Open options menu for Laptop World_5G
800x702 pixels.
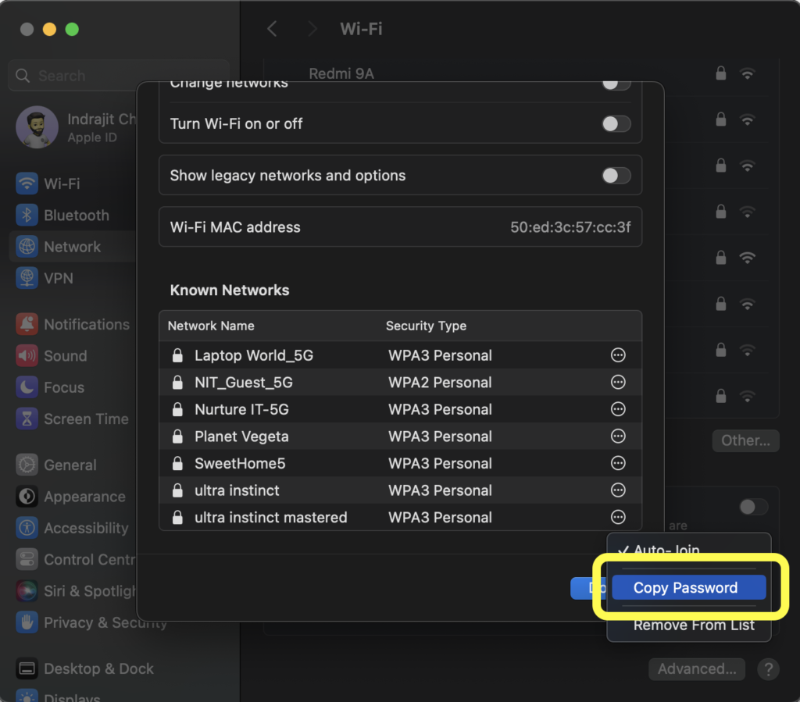(x=618, y=355)
